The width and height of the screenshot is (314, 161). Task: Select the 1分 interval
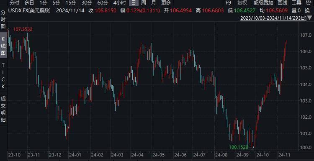(x=43, y=3)
